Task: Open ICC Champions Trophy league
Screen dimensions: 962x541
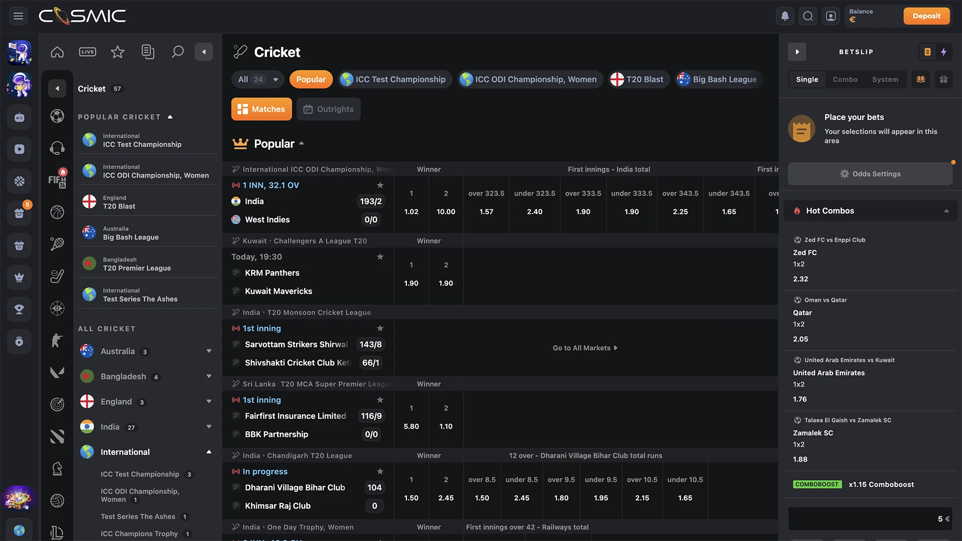Action: pos(139,533)
